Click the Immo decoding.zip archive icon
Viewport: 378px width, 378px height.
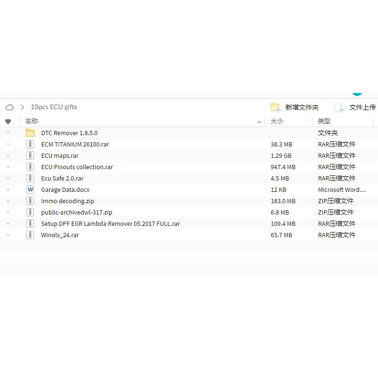[x=30, y=201]
